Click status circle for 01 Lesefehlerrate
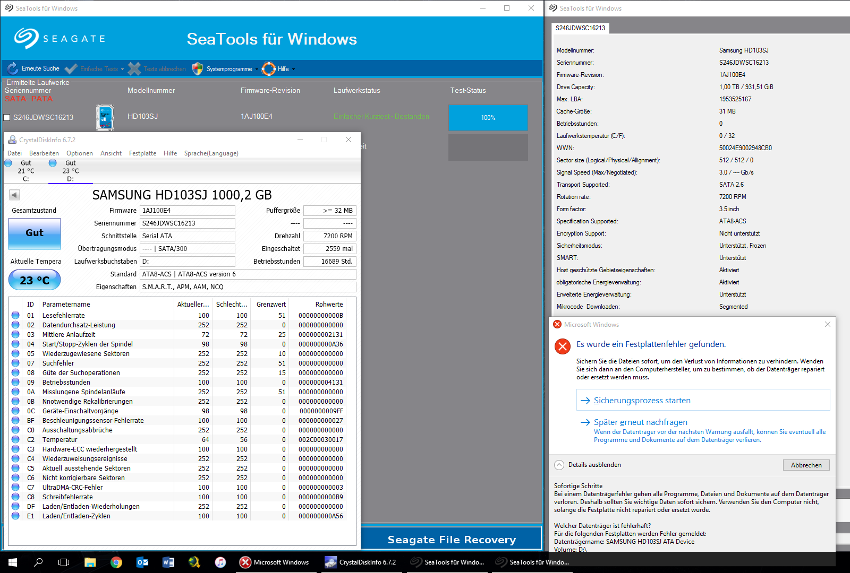850x573 pixels. tap(15, 315)
